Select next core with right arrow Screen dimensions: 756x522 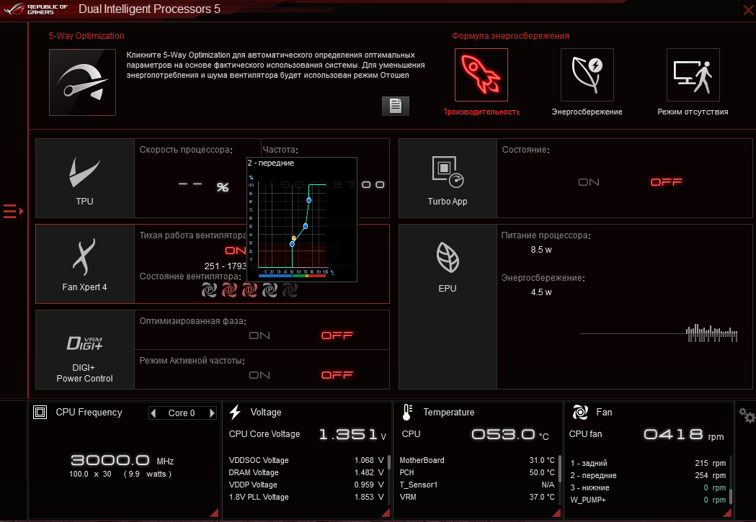click(x=212, y=413)
